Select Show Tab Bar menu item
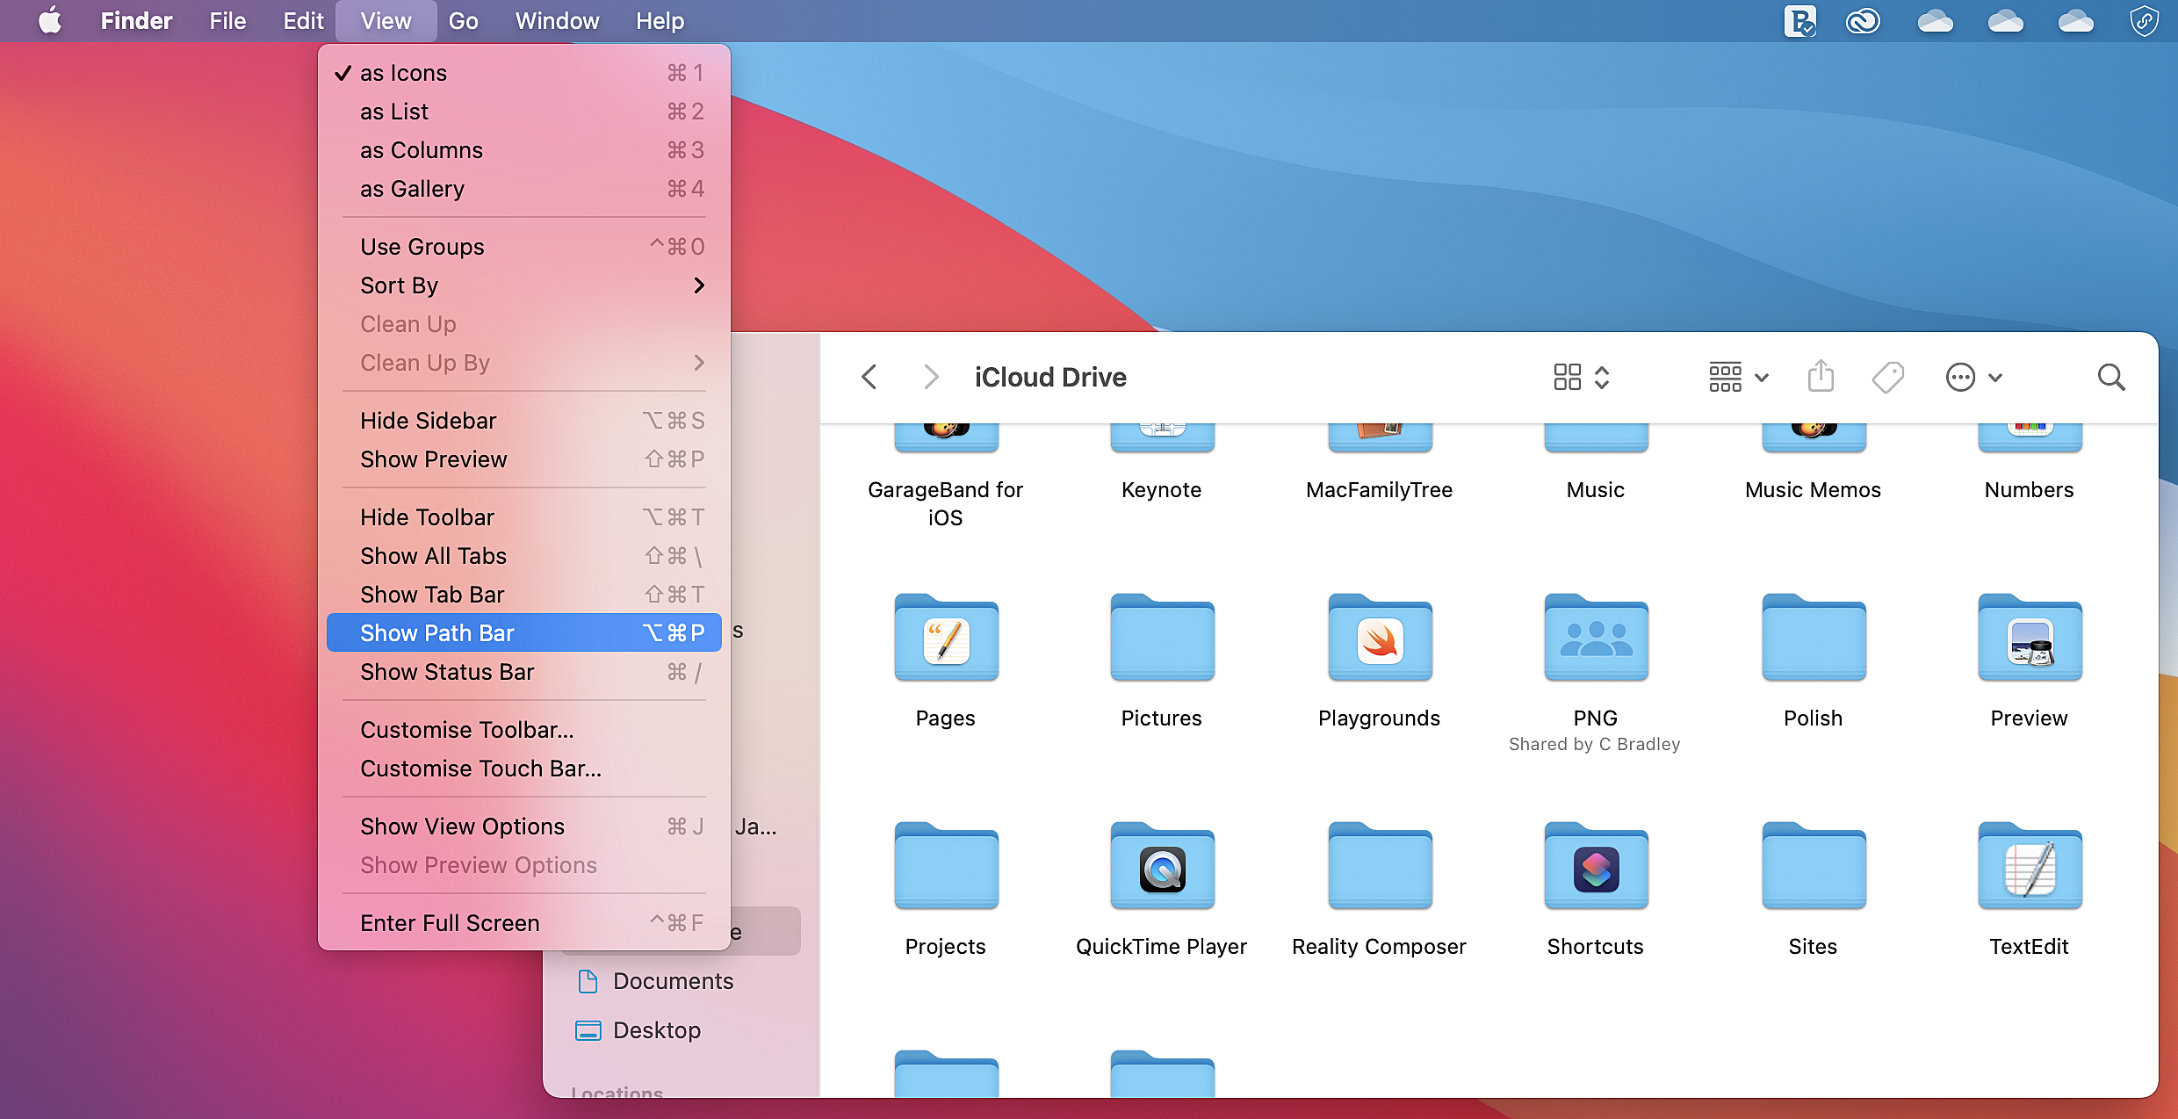The width and height of the screenshot is (2178, 1119). coord(524,595)
